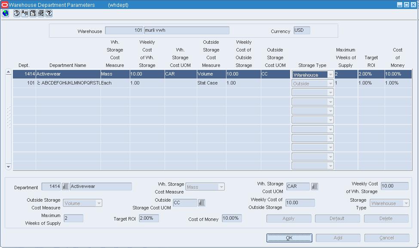Click the Mass cell in Activewear row
The width and height of the screenshot is (419, 248).
115,74
